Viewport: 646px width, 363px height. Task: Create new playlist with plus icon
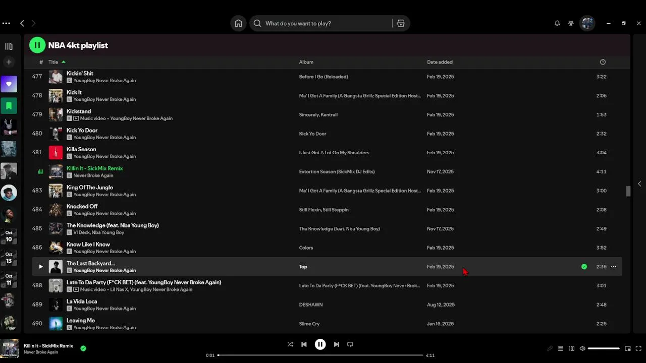coord(9,62)
